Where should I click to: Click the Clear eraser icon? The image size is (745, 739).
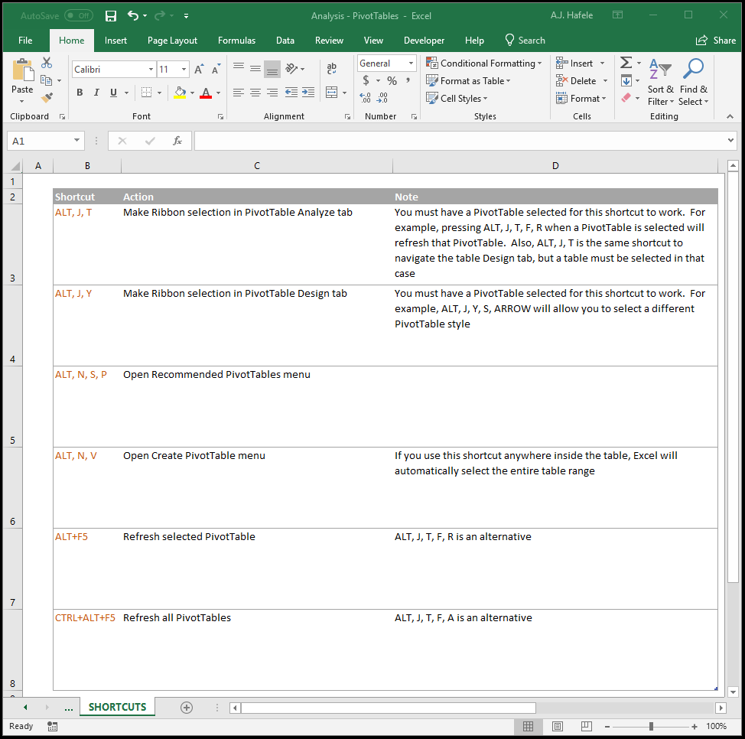(626, 98)
